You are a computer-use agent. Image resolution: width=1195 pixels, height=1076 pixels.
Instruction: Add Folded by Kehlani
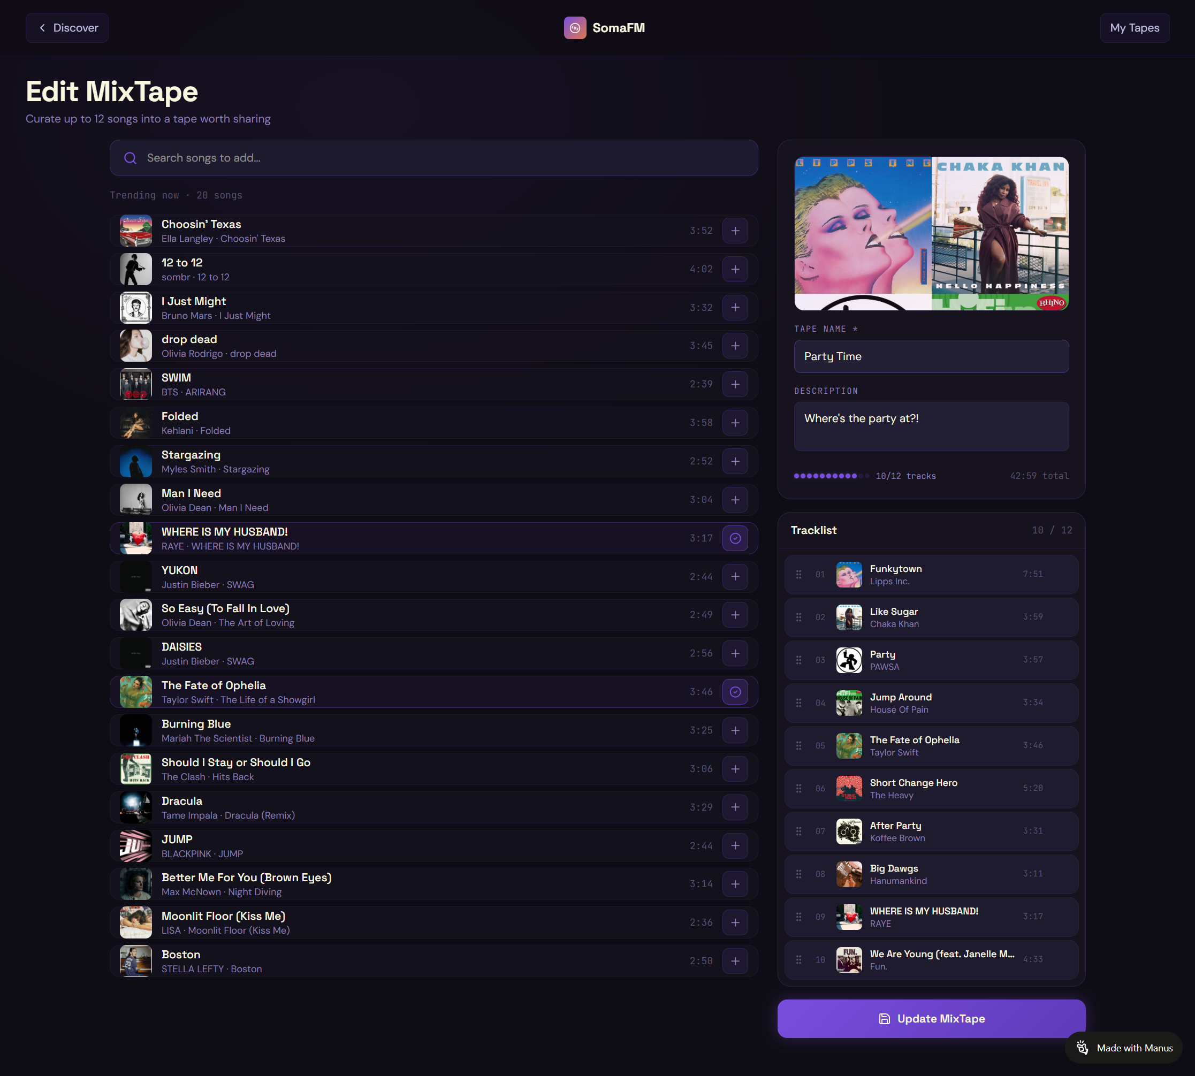point(735,423)
